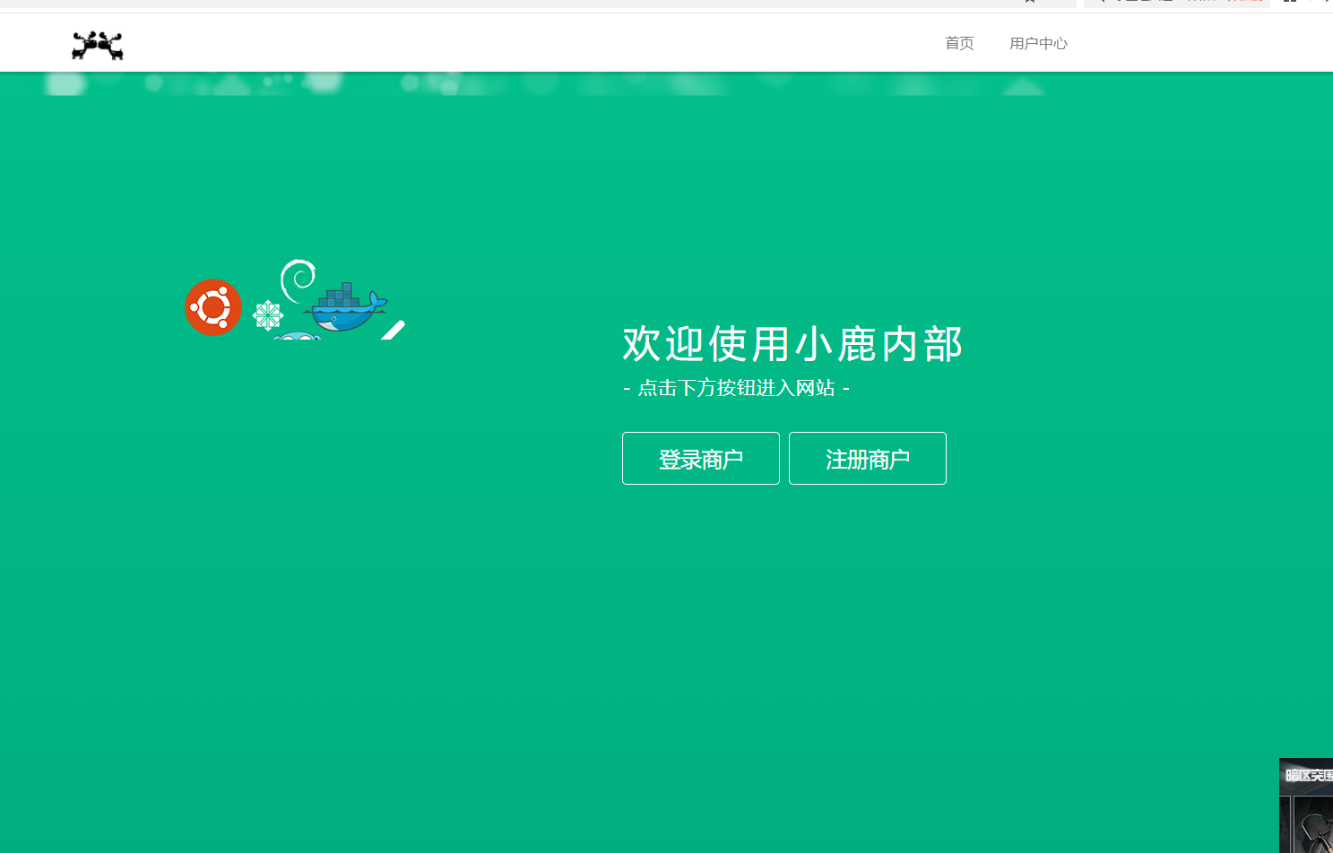Click the bookmark star in address bar
This screenshot has width=1333, height=853.
1030,2
